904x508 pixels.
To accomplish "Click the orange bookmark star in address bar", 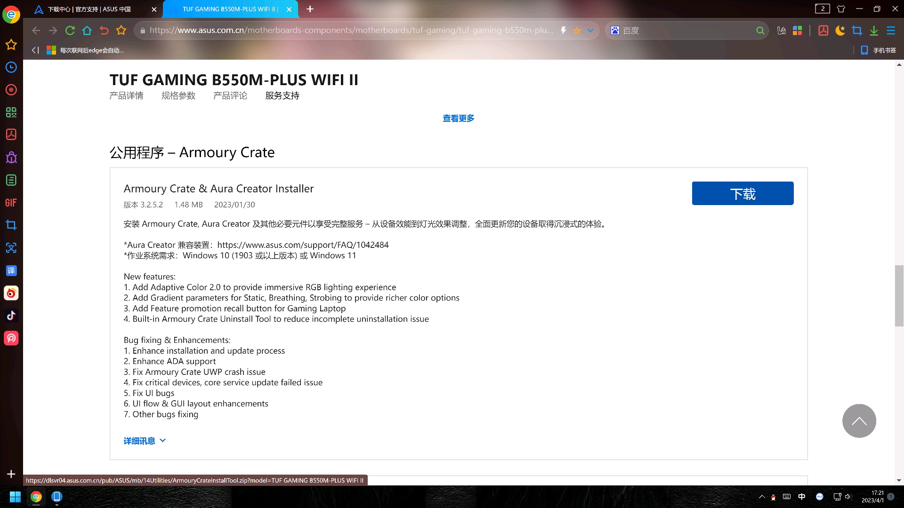I will point(577,31).
